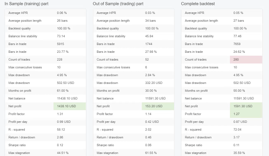
Task: Click the In Sample Average HPR row
Action: pyautogui.click(x=46, y=13)
